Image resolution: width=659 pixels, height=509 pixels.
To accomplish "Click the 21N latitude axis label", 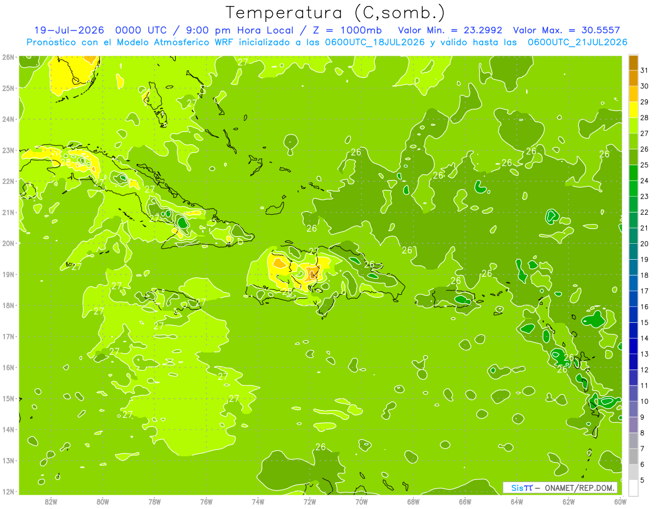I will pyautogui.click(x=8, y=212).
